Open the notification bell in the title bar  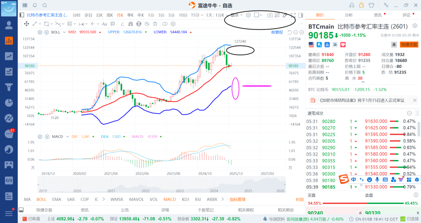coord(35,5)
